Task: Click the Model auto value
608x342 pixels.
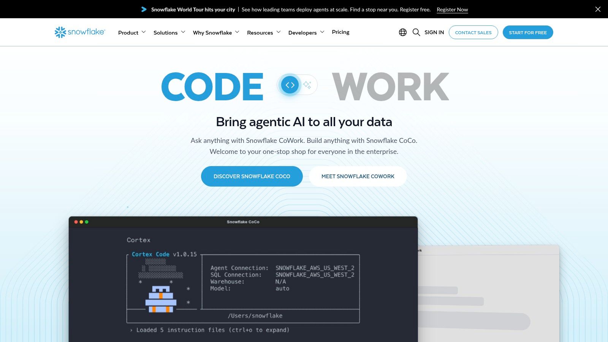Action: (x=282, y=288)
